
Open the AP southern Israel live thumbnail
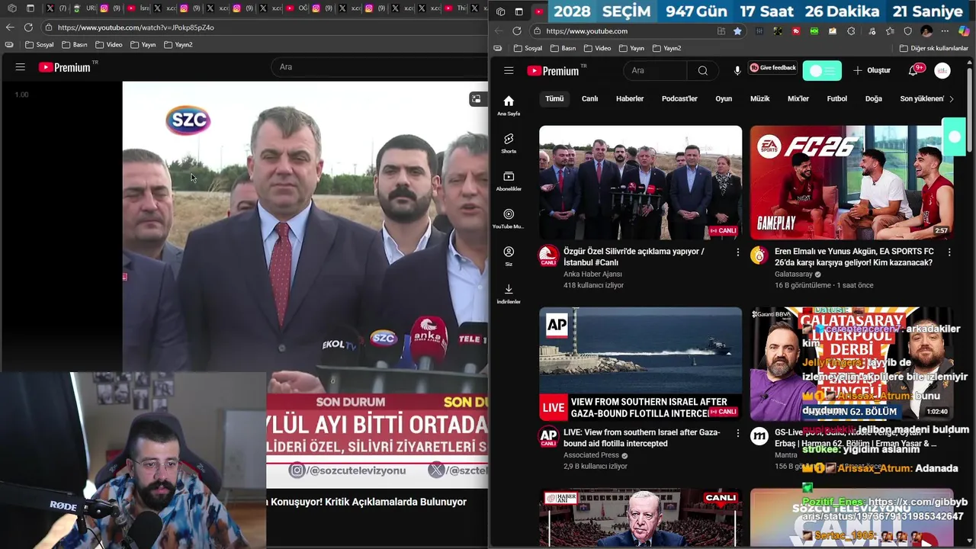tap(640, 364)
